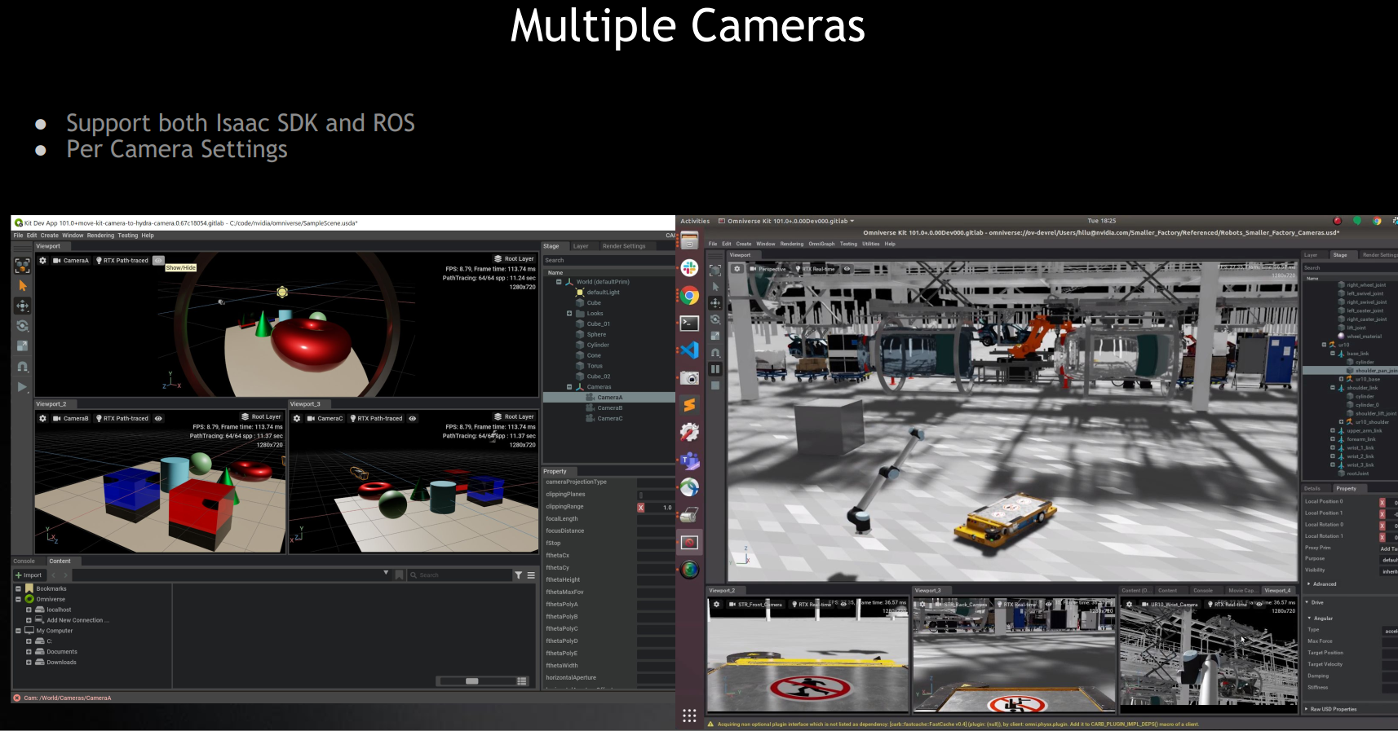The width and height of the screenshot is (1398, 731).
Task: Click the bookmark icon in Content browser toolbar
Action: 399,575
